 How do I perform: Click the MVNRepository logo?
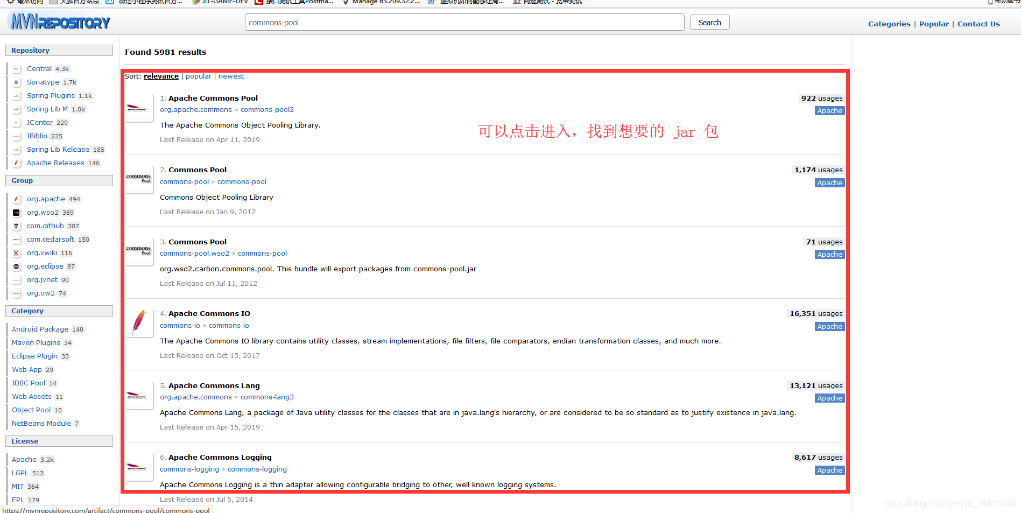coord(60,22)
